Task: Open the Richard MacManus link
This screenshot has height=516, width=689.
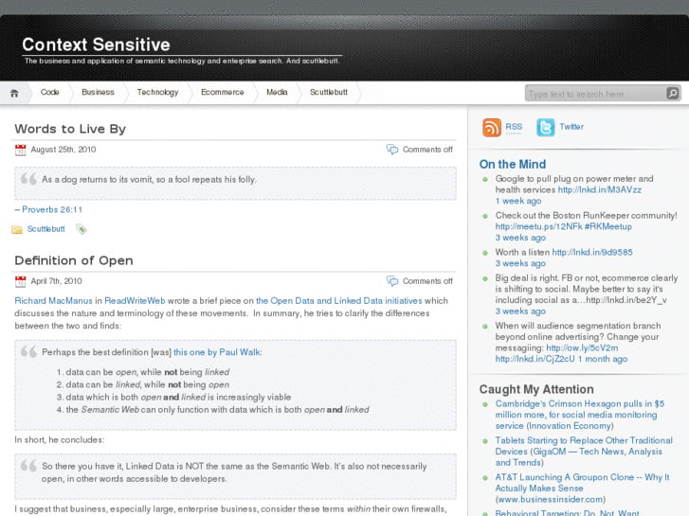Action: pos(54,301)
